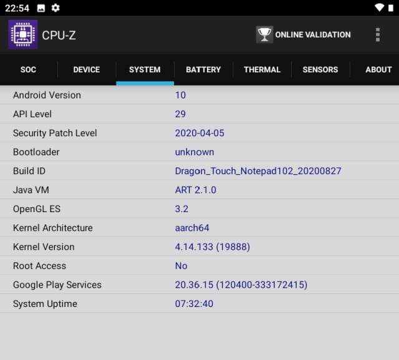Select the Bootloader label

[x=36, y=152]
